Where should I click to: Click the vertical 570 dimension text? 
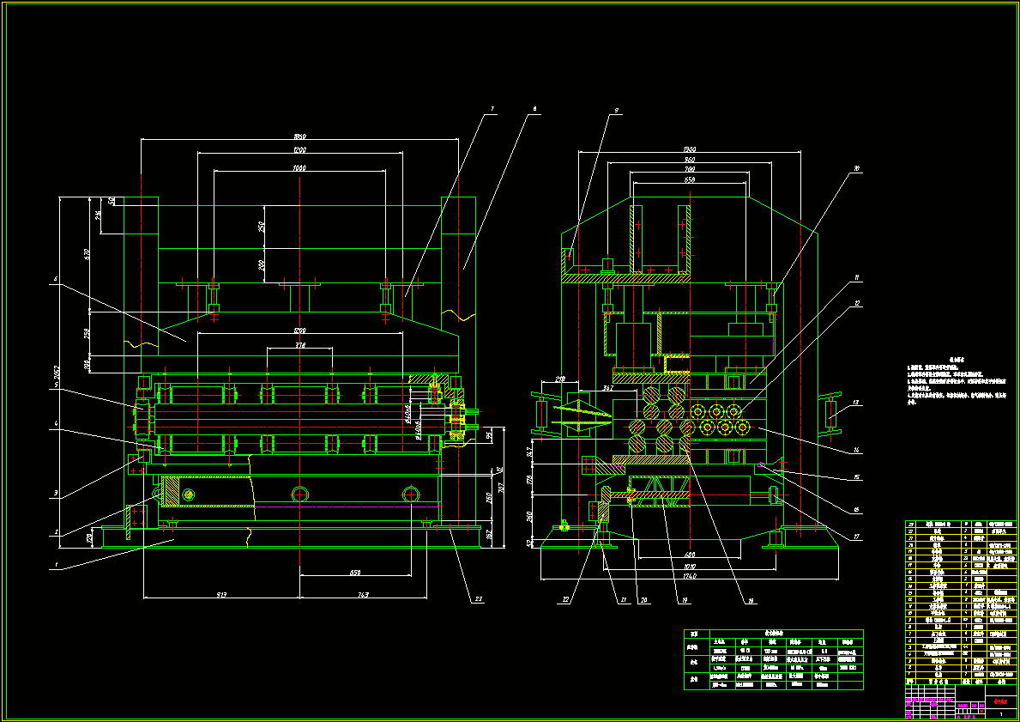point(88,253)
